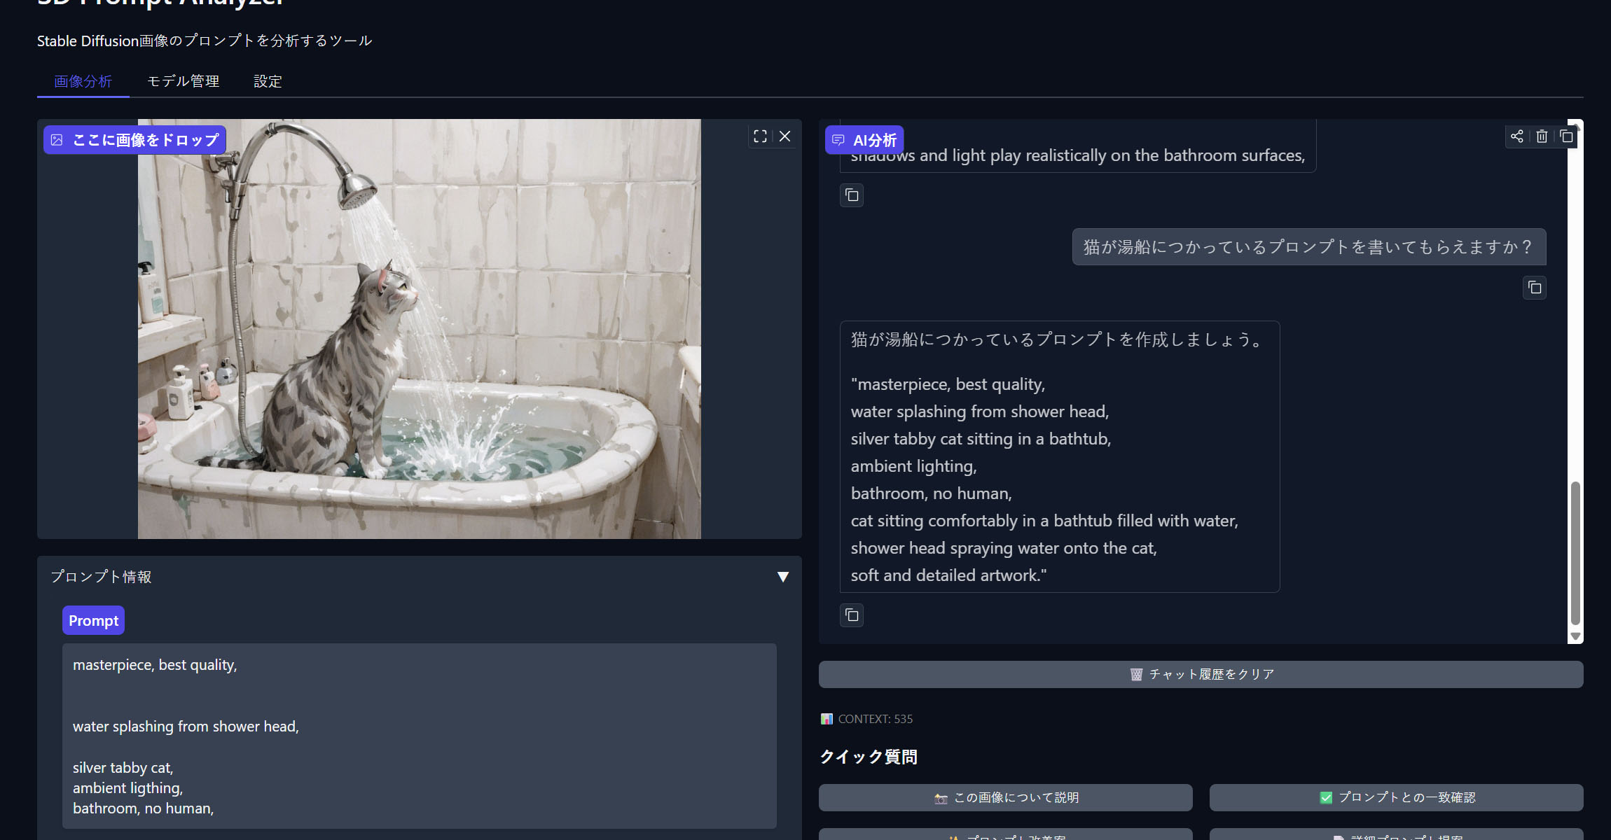Select the 画像分析 tab
Screen dimensions: 1611x840
(83, 81)
